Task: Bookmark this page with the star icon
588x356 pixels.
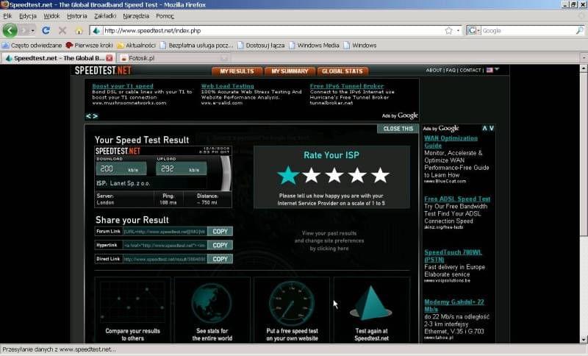Action: pyautogui.click(x=448, y=30)
